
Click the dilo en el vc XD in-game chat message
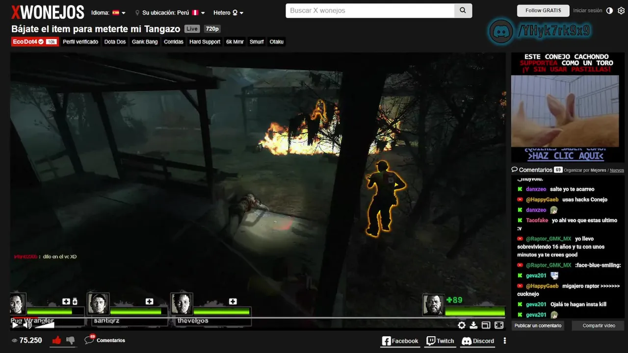(60, 256)
